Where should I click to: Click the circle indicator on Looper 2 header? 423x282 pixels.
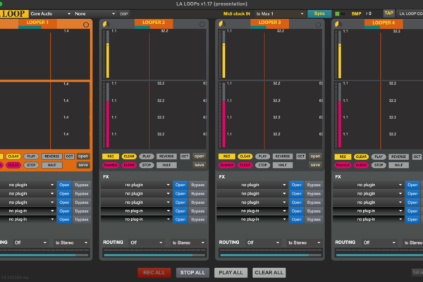coord(202,24)
